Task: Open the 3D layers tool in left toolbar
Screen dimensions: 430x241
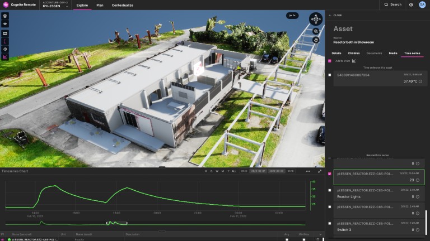Action: (x=5, y=16)
